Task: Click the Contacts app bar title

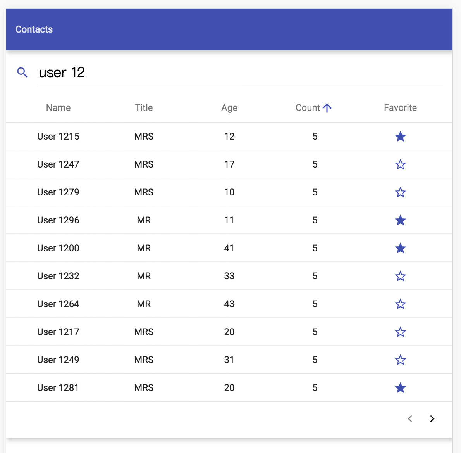Action: point(34,29)
